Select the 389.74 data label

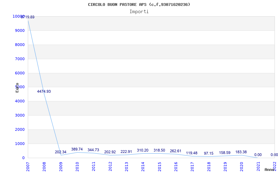click(77, 149)
